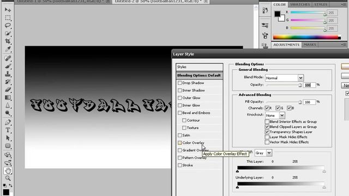Image resolution: width=349 pixels, height=196 pixels.
Task: Enable the Inner Shadow effect checkbox
Action: pyautogui.click(x=179, y=90)
